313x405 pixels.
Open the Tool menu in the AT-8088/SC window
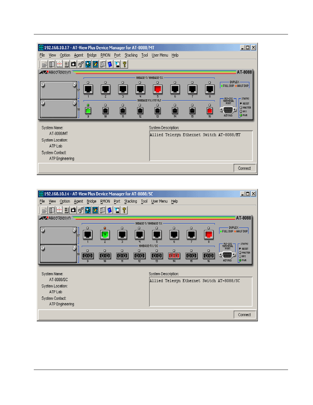point(144,201)
